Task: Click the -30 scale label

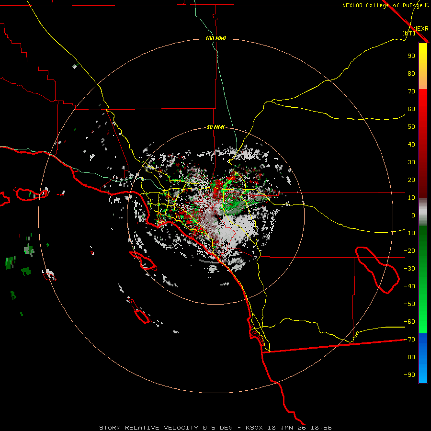Action: coord(409,269)
